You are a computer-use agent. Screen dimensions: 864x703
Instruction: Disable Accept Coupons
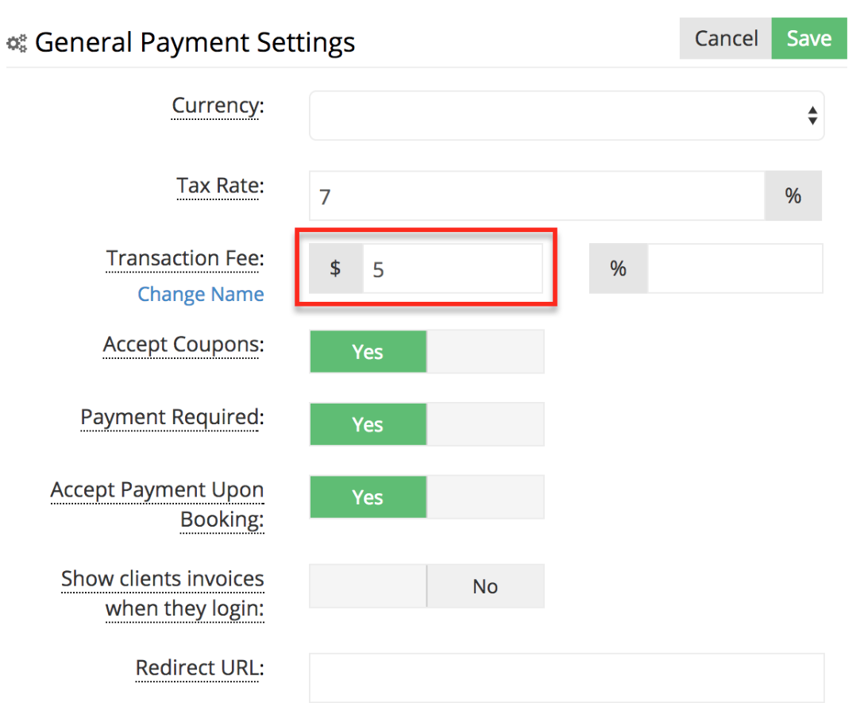485,351
